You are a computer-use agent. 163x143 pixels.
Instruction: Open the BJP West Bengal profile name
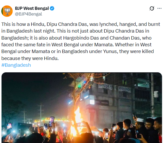pyautogui.click(x=32, y=9)
